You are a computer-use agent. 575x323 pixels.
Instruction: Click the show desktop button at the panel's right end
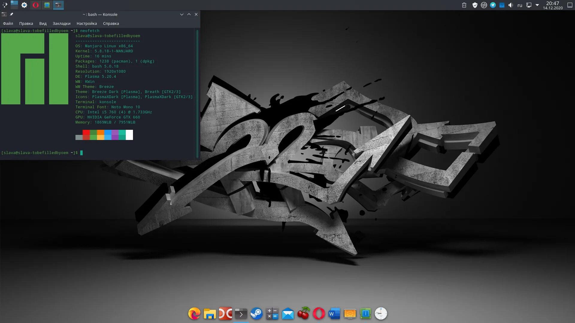[570, 5]
